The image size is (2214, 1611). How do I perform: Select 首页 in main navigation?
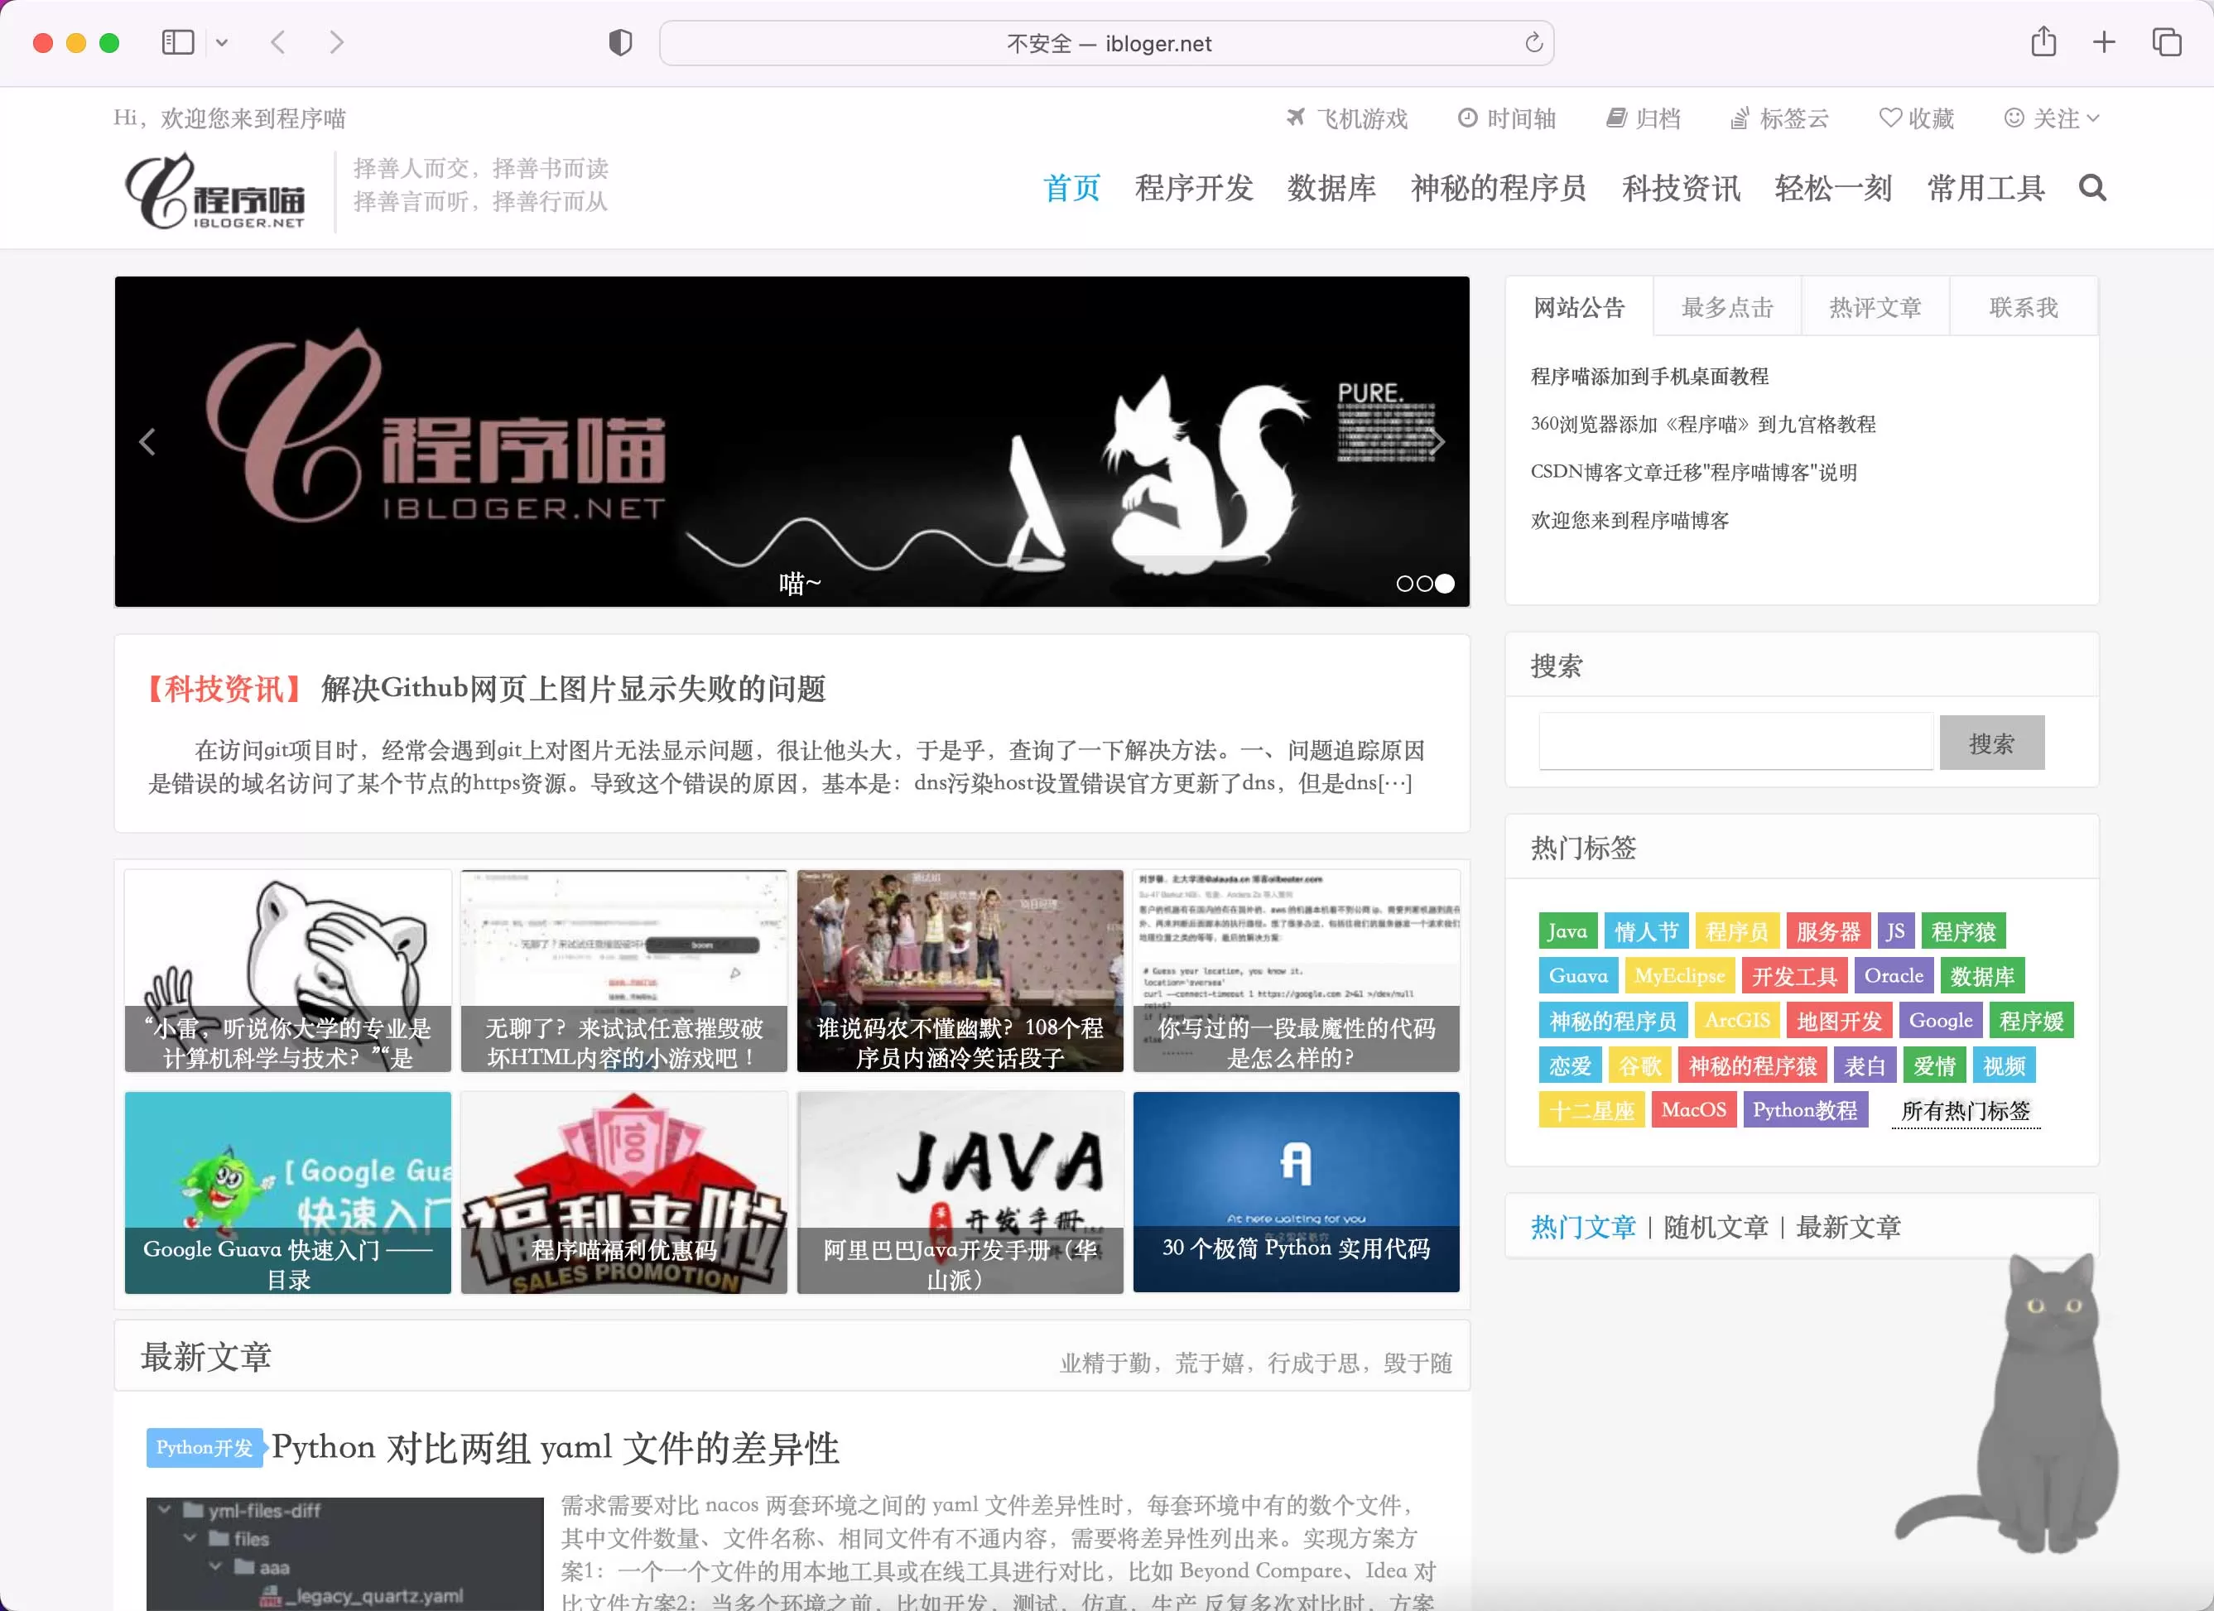1071,187
